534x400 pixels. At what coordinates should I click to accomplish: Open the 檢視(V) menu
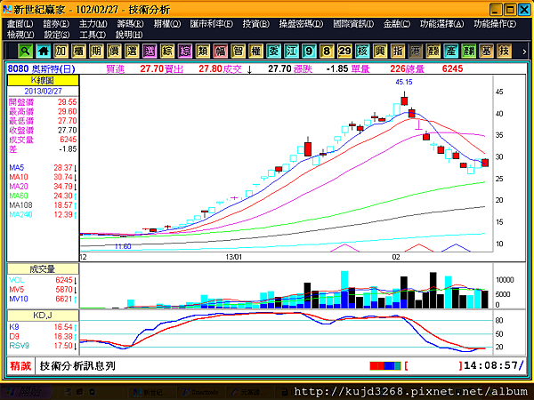[x=20, y=35]
